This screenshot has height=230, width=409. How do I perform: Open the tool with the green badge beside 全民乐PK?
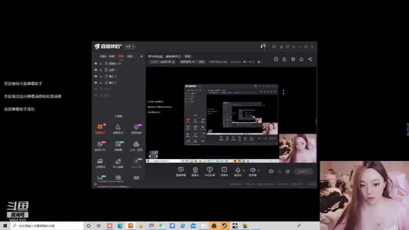pyautogui.click(x=118, y=146)
